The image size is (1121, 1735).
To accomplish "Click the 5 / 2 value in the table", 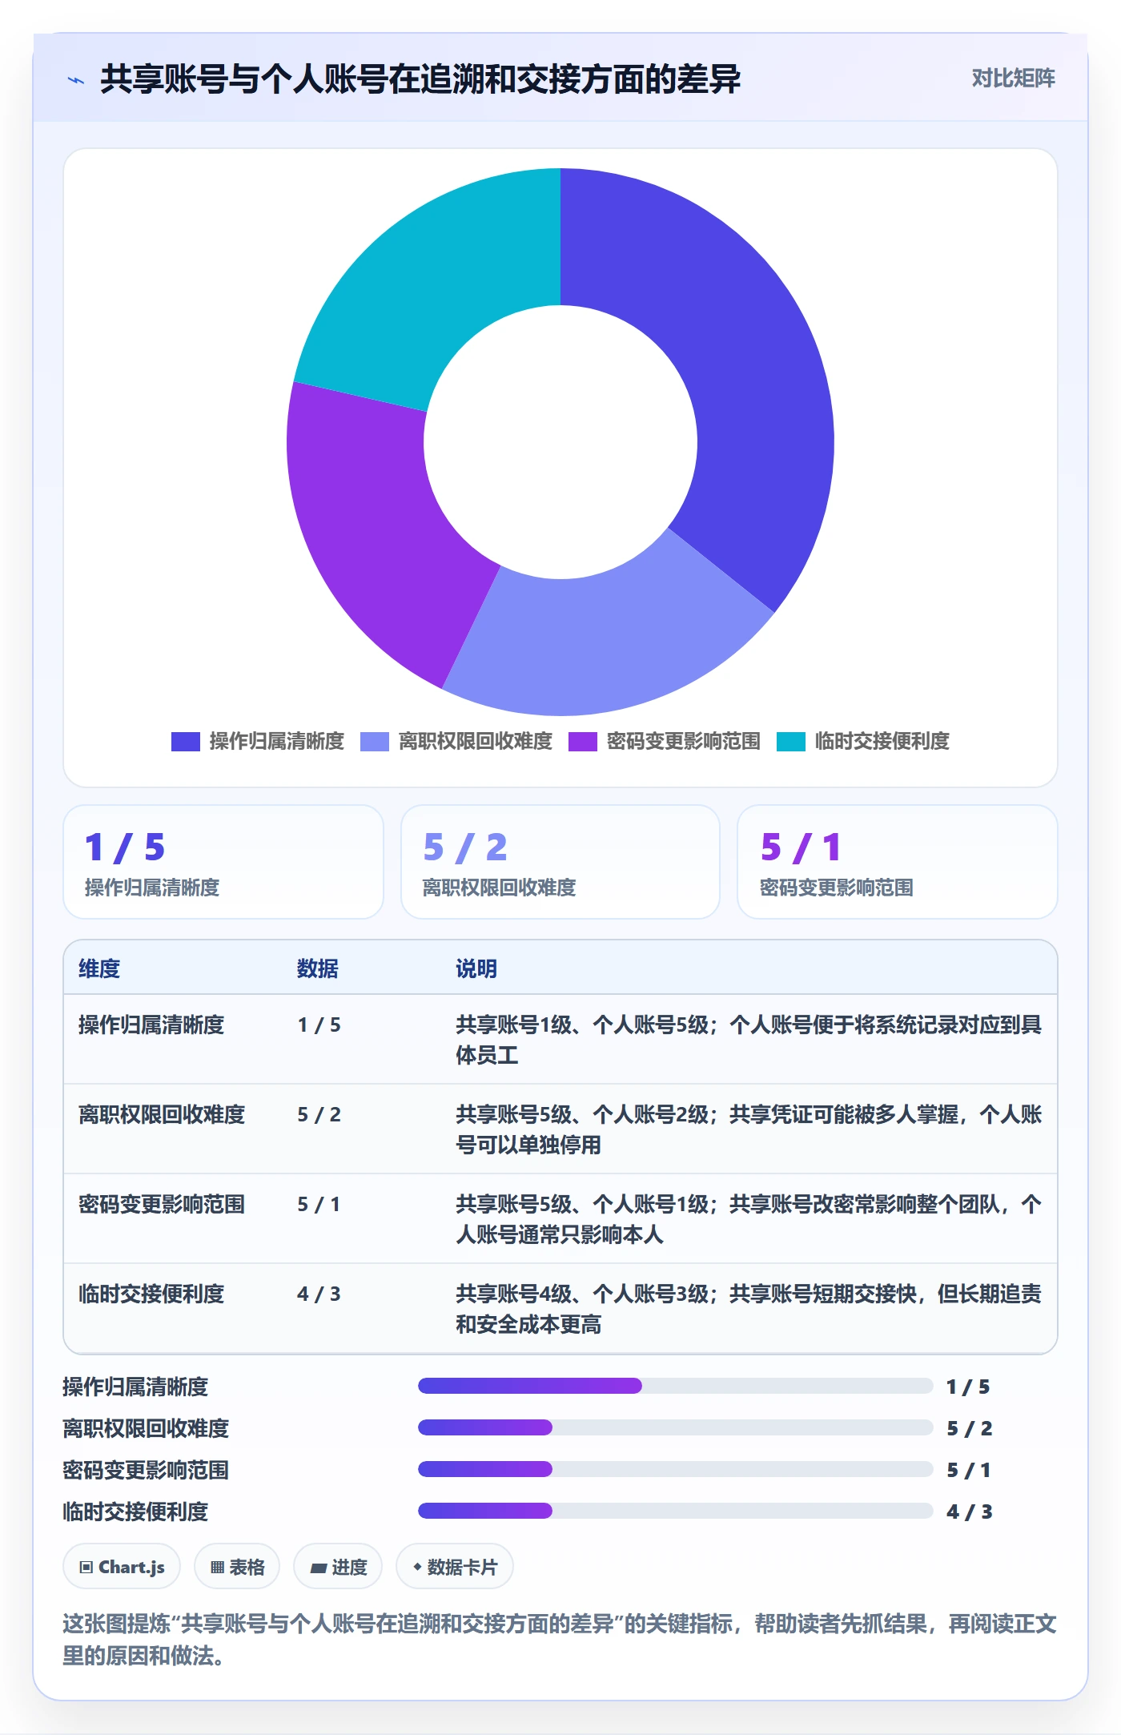I will click(319, 1114).
